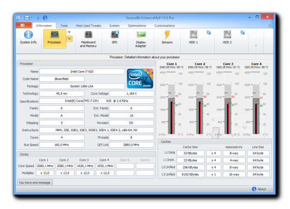
Task: Click the L1 Instr. associativity 4-way
Action: (234, 160)
